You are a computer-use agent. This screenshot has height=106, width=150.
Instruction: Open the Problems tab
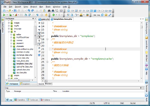pos(45,100)
